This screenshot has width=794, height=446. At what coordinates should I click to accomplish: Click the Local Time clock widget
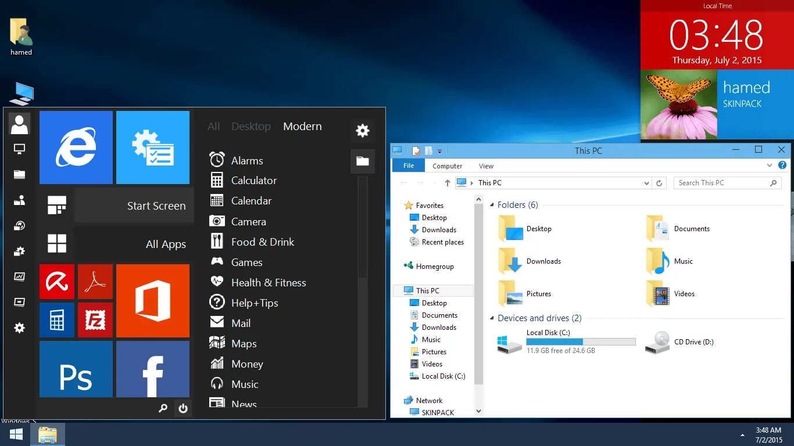717,35
